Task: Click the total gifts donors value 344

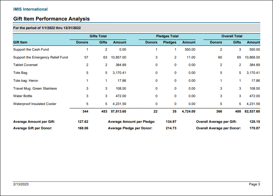Action: pyautogui.click(x=85, y=112)
